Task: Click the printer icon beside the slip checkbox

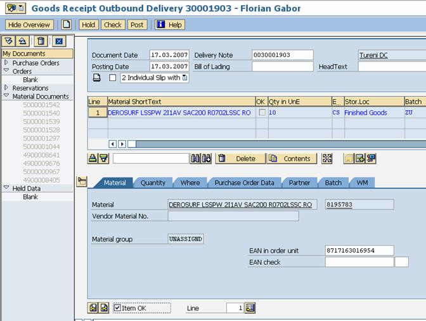Action: click(97, 78)
